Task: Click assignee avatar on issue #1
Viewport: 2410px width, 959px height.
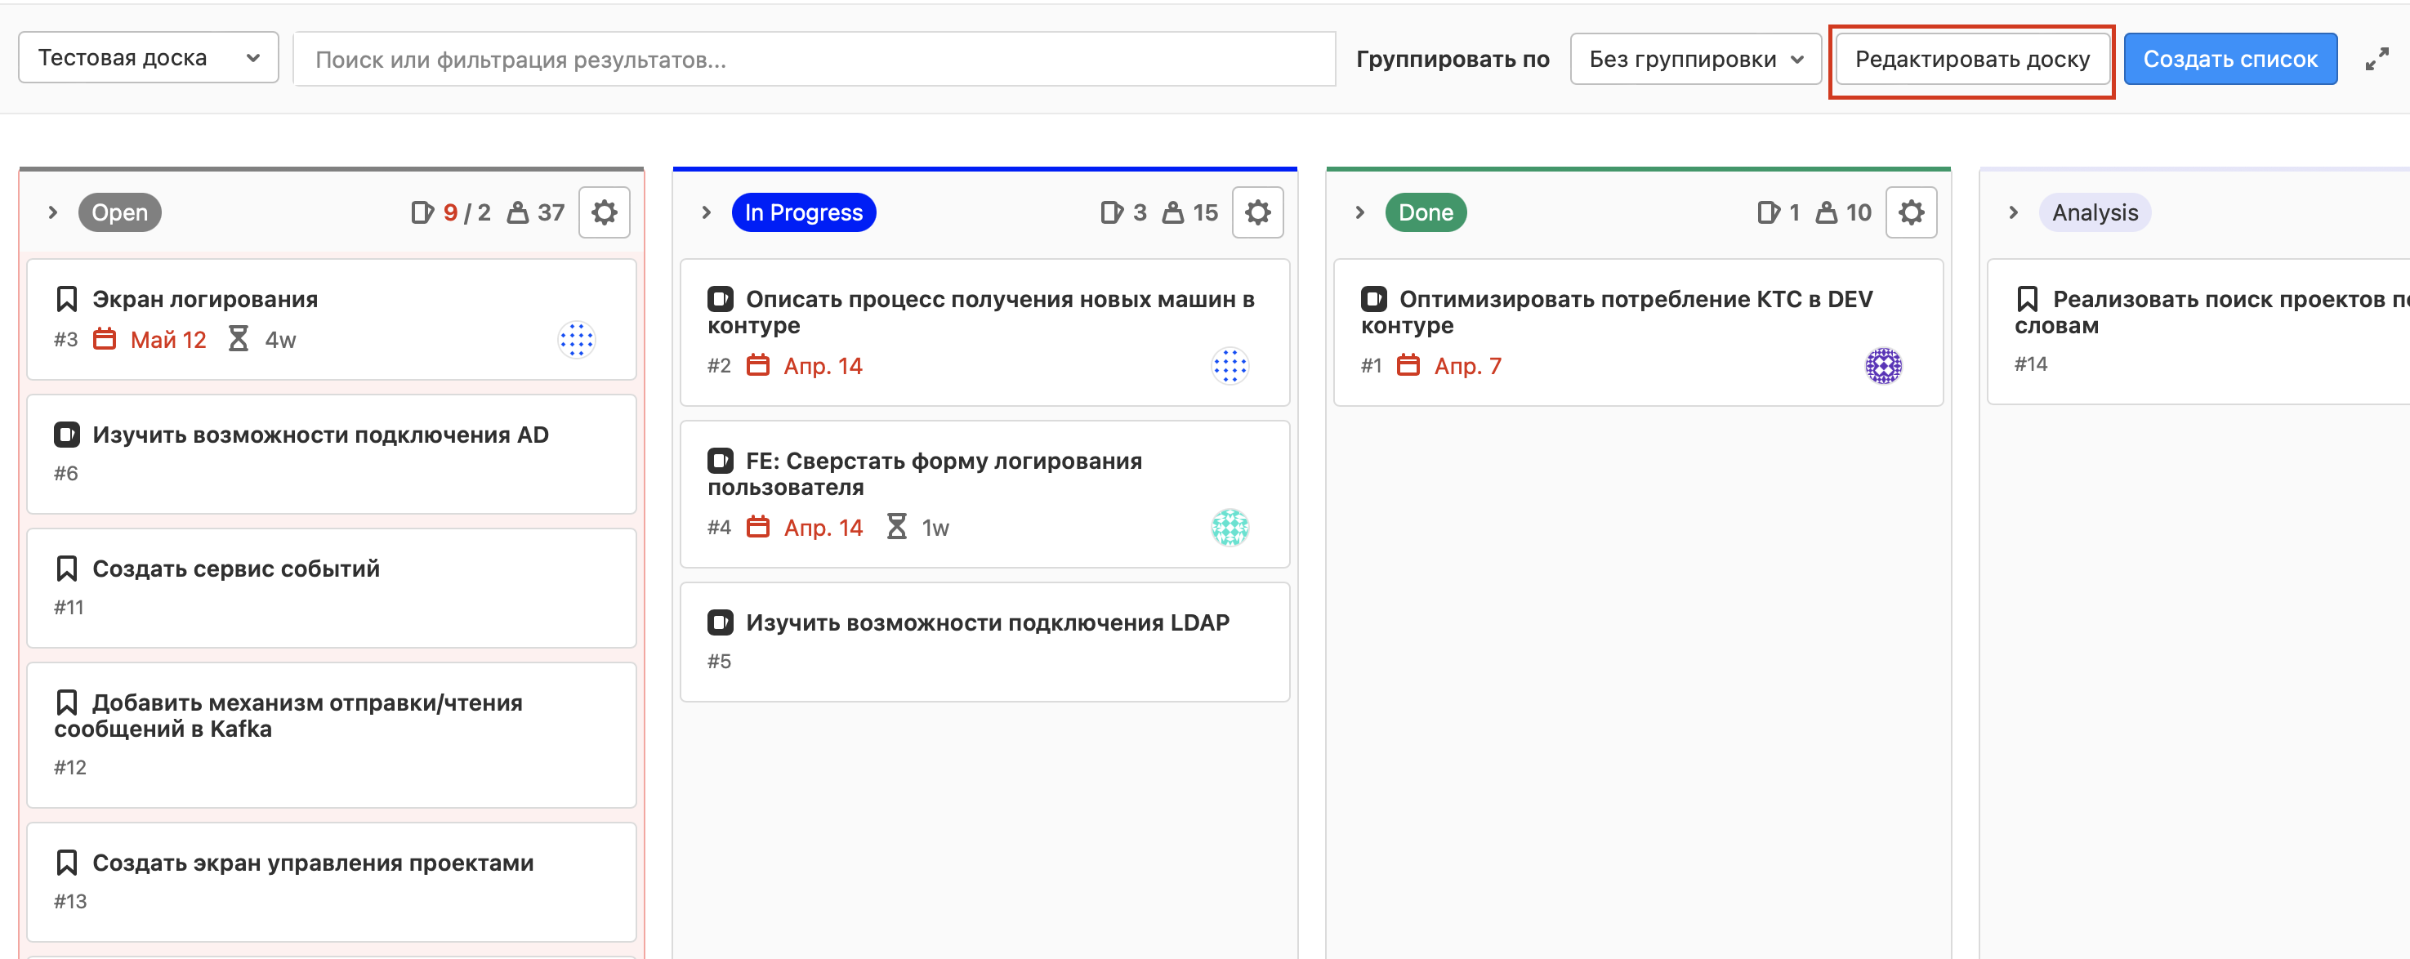Action: 1882,366
